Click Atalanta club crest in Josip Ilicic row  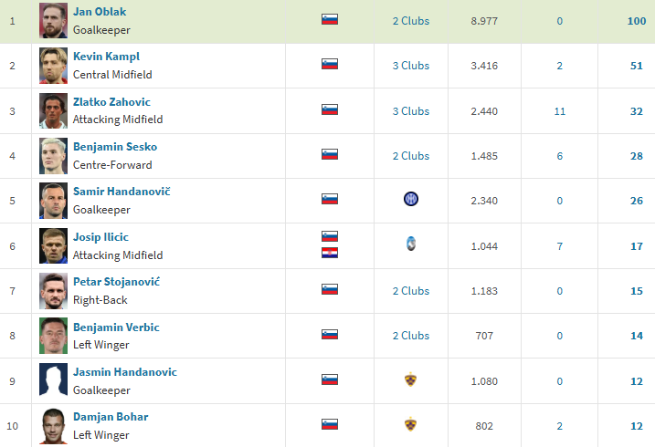click(x=410, y=244)
